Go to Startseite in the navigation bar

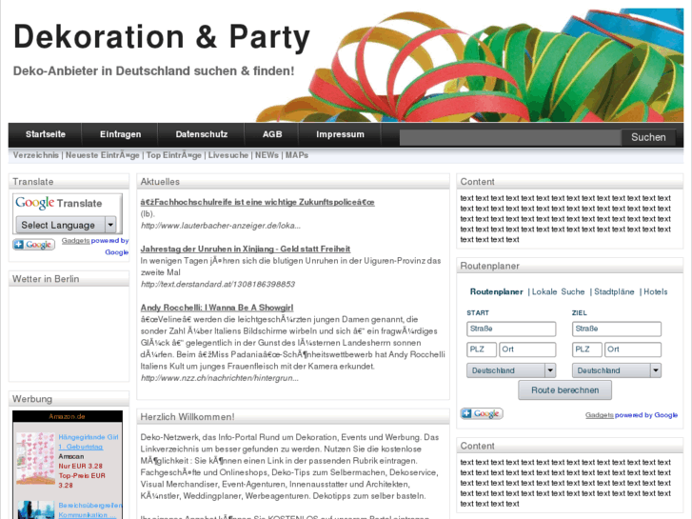click(46, 134)
